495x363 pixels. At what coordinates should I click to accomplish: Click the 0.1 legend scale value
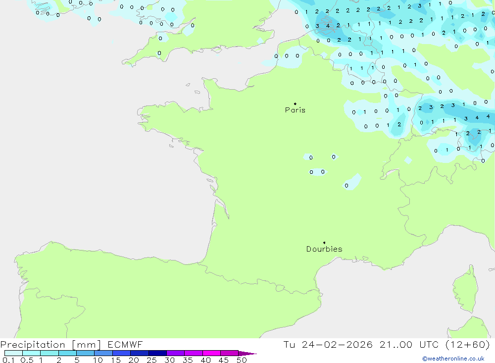pyautogui.click(x=7, y=360)
